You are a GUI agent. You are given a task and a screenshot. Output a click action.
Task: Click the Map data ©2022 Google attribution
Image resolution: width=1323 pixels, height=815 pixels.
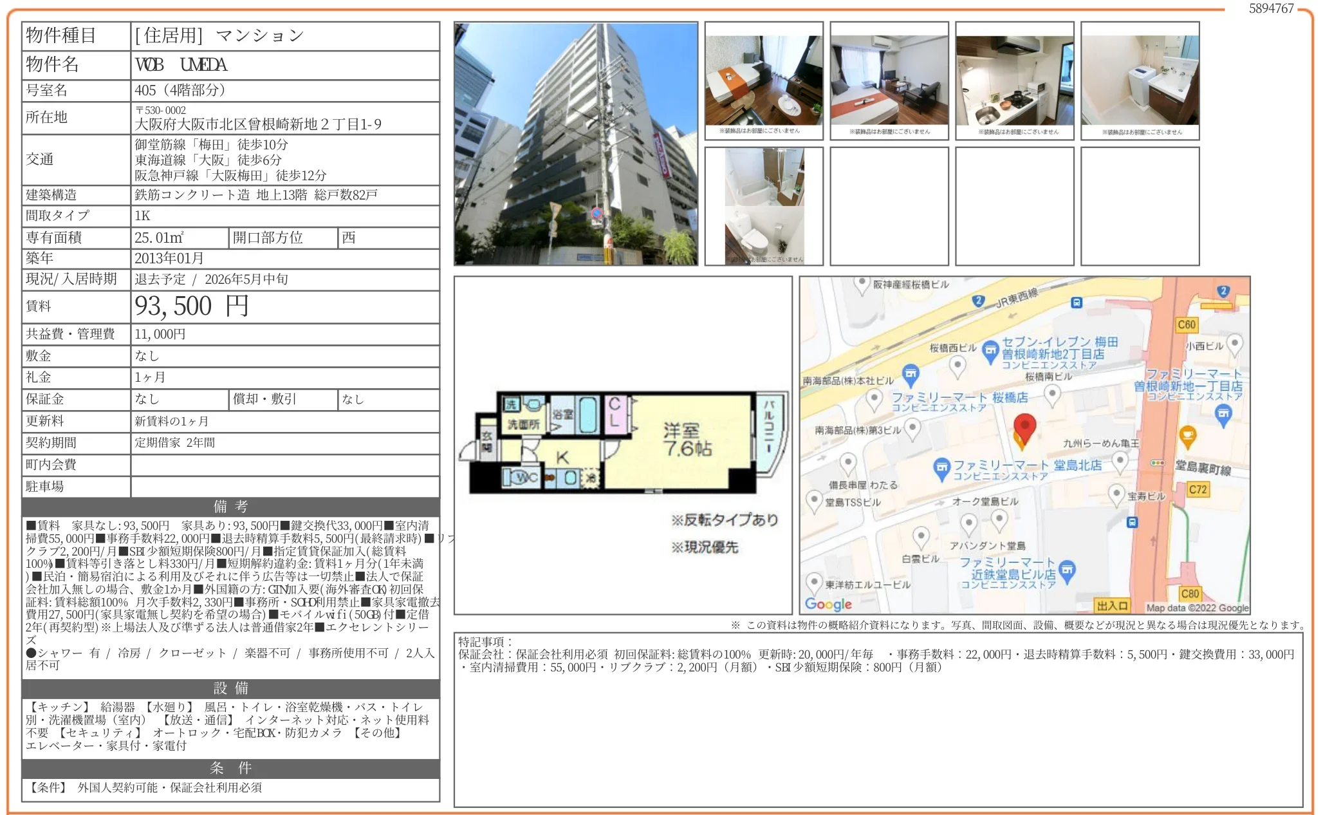[x=1197, y=606]
